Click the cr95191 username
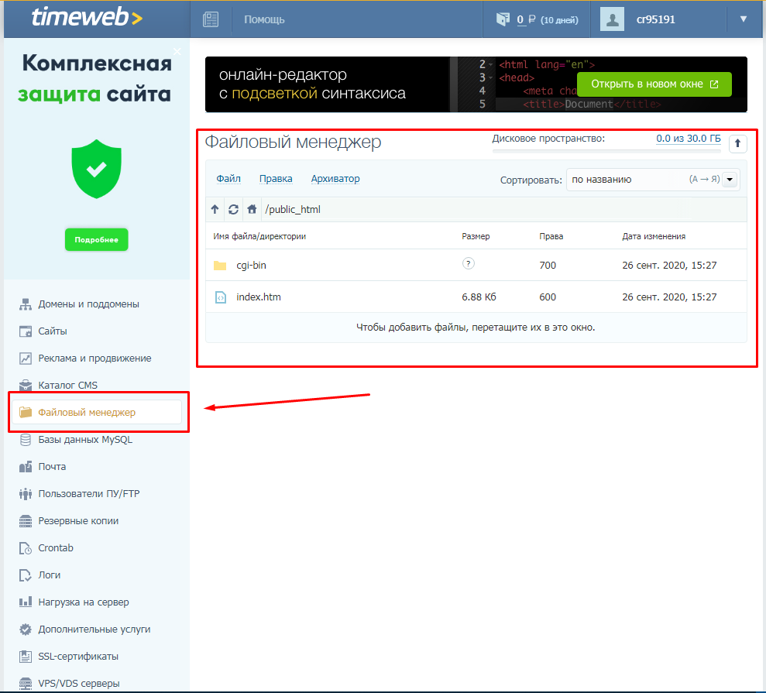 tap(655, 19)
